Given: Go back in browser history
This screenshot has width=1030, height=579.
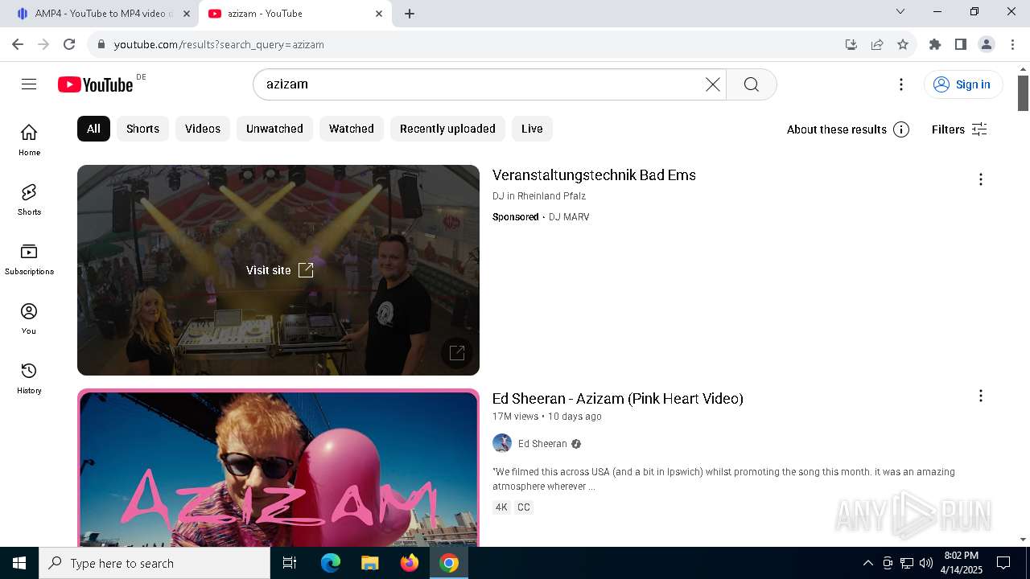Looking at the screenshot, I should coord(18,44).
